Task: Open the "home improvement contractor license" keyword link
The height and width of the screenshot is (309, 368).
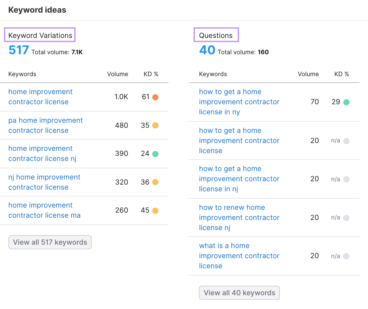Action: tap(40, 97)
